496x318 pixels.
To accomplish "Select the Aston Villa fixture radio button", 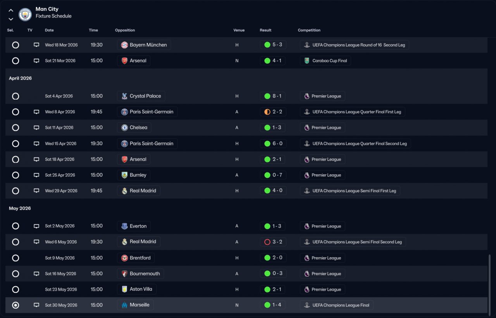I will [15, 289].
